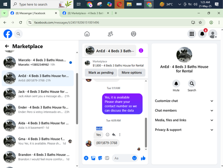Screen dimensions: 223x168
Task: Choose a sticker icon in composer
Action: pyautogui.click(x=100, y=158)
